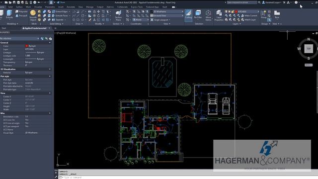Screen dimensions: 318x179
Task: Click Make Current layer button
Action: (249, 15)
